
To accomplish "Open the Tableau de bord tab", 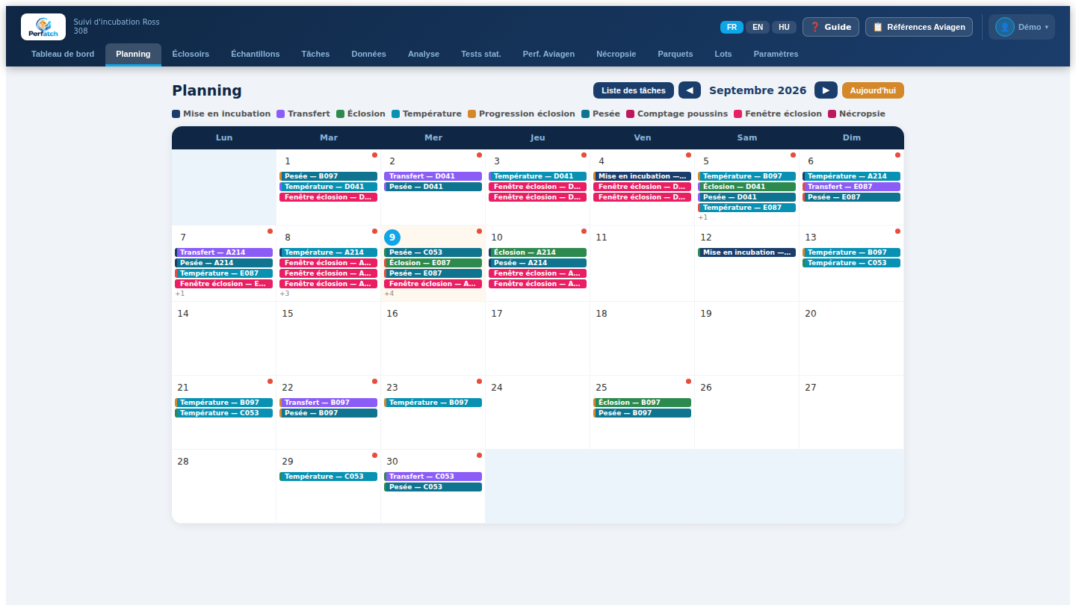I will pos(63,54).
